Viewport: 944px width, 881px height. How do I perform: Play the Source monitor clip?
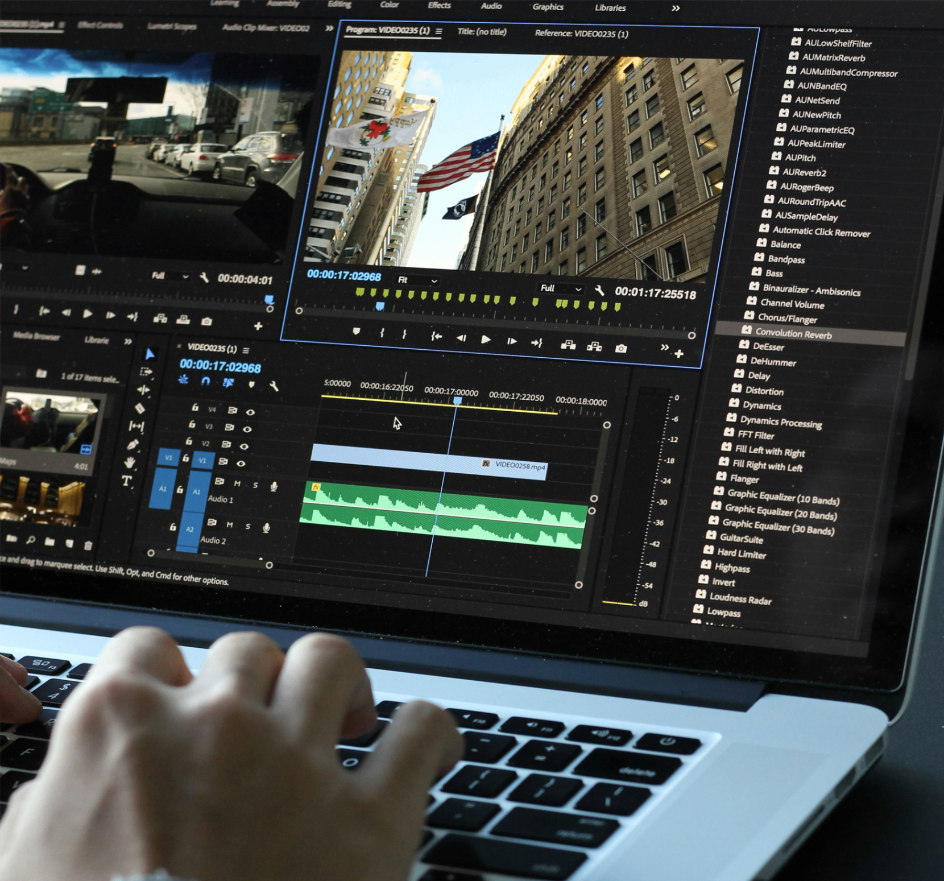coord(88,313)
